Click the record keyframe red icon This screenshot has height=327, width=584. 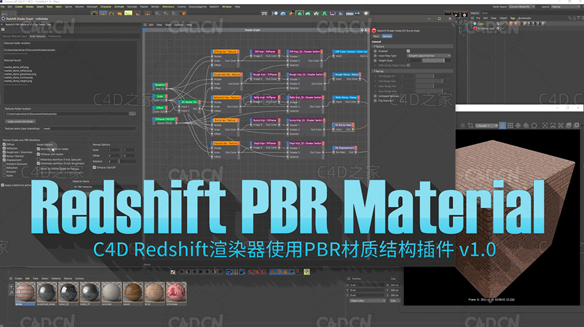pyautogui.click(x=251, y=272)
